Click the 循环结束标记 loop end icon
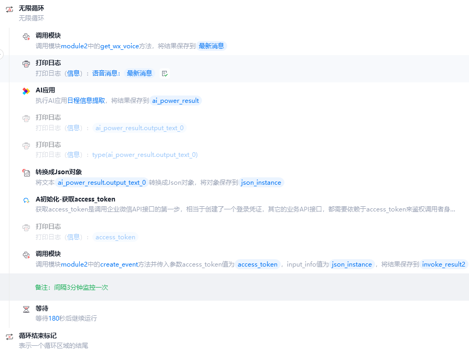This screenshot has height=350, width=469. (x=9, y=337)
